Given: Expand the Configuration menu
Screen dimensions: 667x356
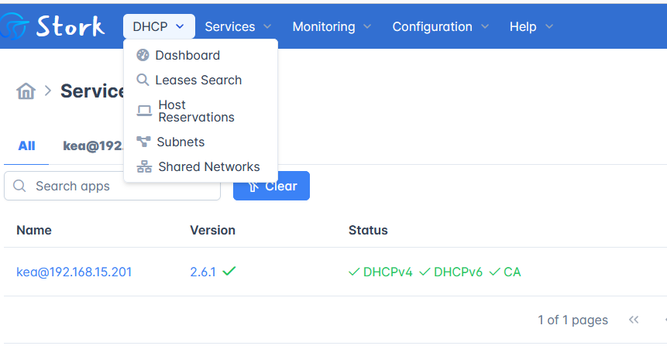Looking at the screenshot, I should [440, 26].
